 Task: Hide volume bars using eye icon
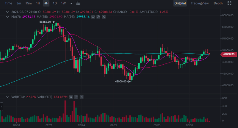[x=71, y=97]
